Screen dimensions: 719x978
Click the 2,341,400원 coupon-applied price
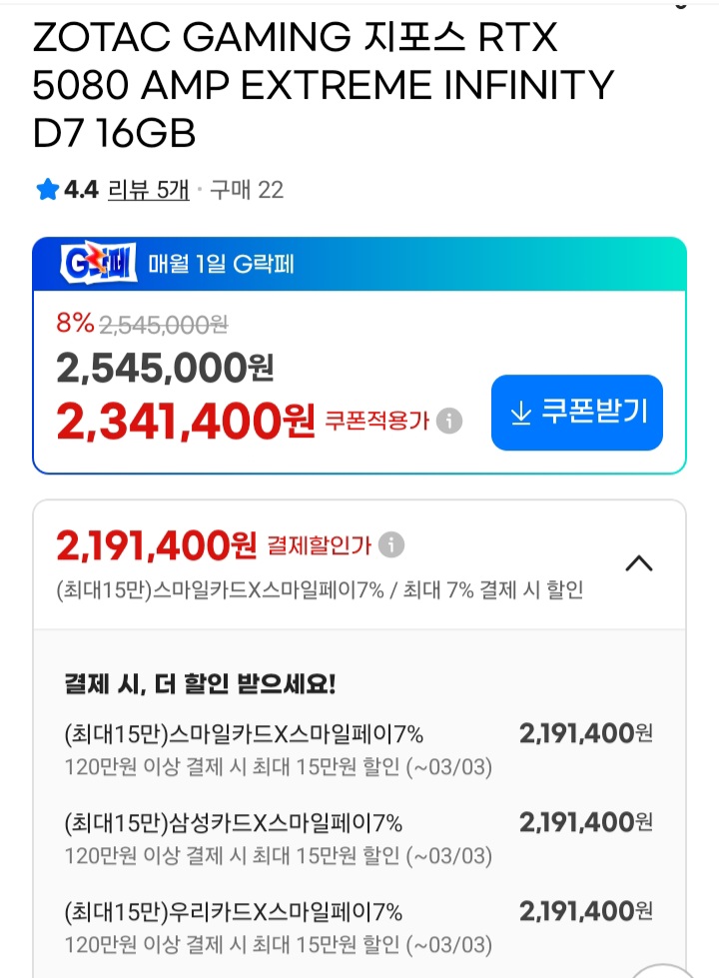186,422
